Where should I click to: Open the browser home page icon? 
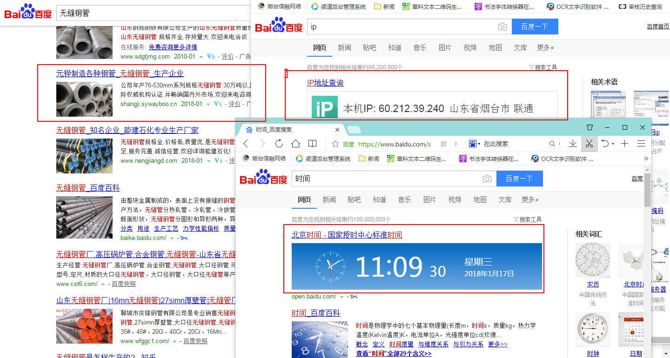coord(296,144)
